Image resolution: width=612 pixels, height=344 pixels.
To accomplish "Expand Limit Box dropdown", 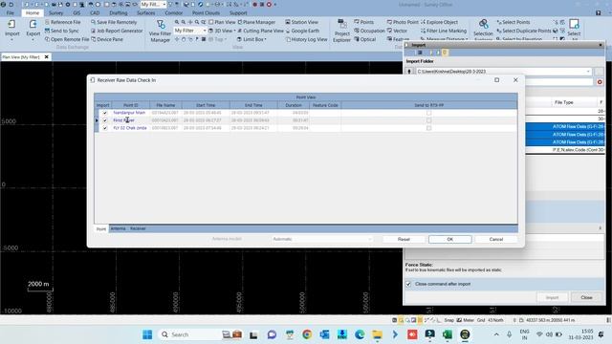I will coord(266,39).
